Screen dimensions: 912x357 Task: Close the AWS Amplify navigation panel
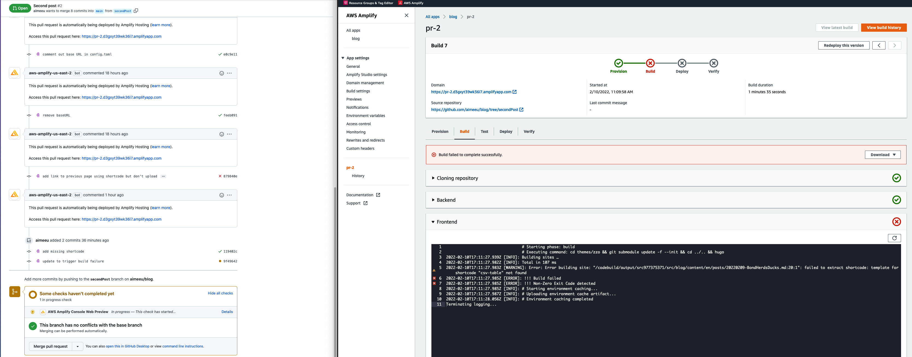(406, 15)
